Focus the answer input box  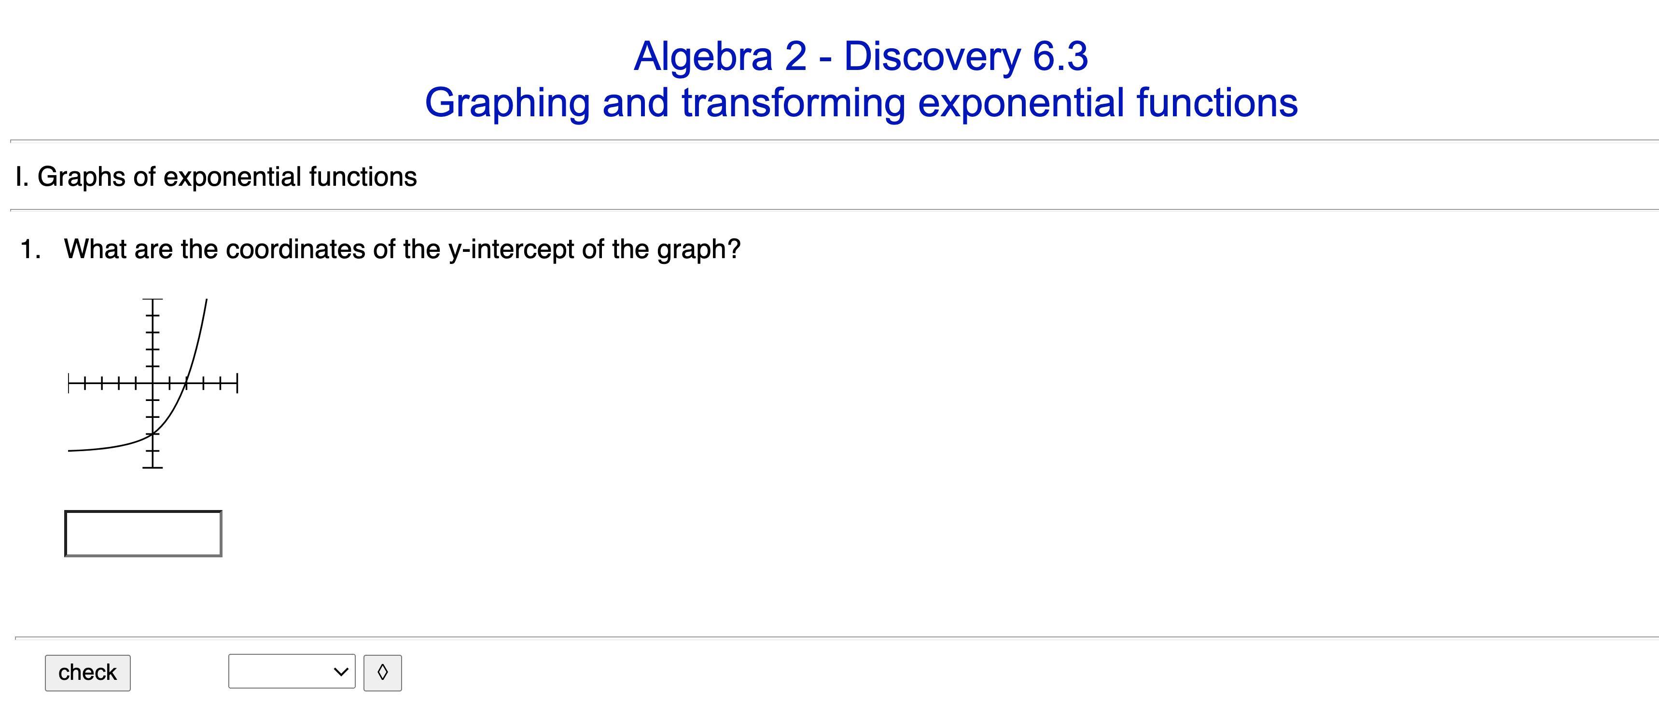point(143,534)
